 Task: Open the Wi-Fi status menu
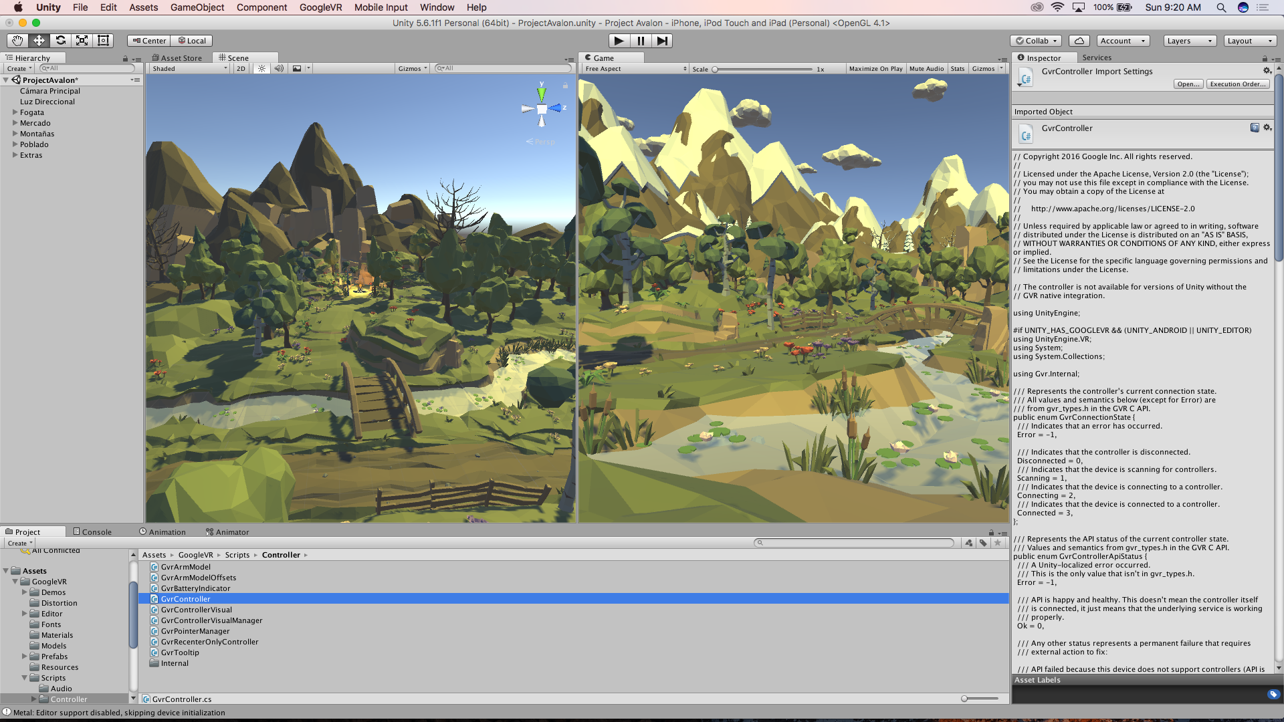click(1057, 7)
